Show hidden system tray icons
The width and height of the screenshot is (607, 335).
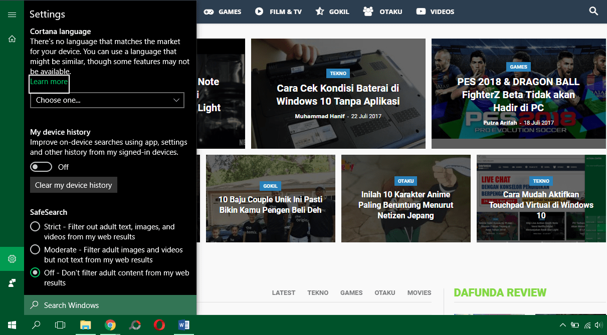coord(562,325)
